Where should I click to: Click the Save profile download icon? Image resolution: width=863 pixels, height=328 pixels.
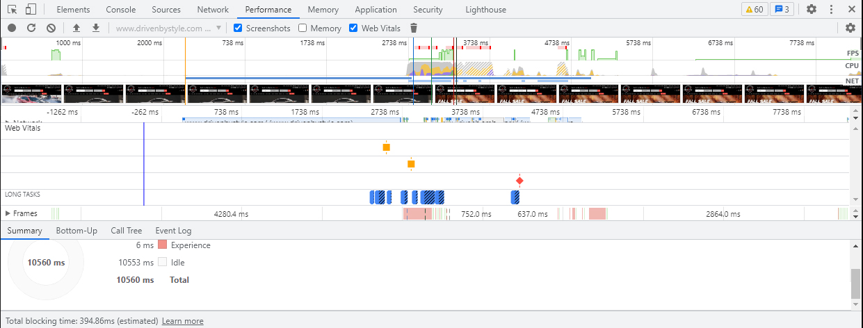pos(96,28)
